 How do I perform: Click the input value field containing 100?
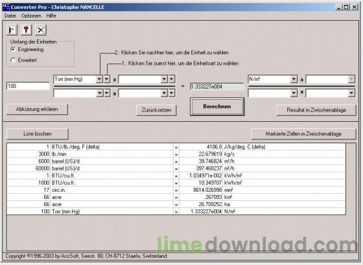pos(28,86)
